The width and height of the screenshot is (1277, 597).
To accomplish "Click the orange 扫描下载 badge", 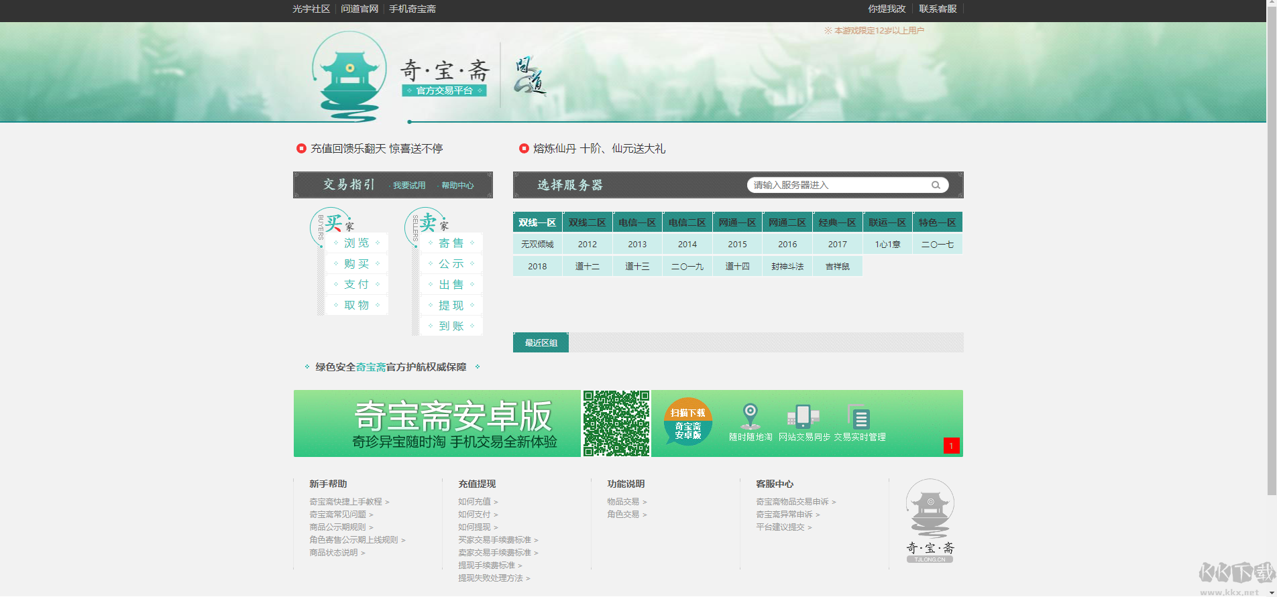I will 688,421.
